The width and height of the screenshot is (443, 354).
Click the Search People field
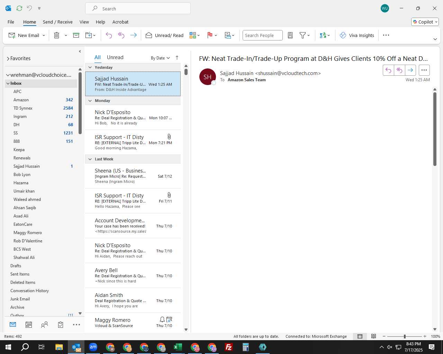point(263,35)
